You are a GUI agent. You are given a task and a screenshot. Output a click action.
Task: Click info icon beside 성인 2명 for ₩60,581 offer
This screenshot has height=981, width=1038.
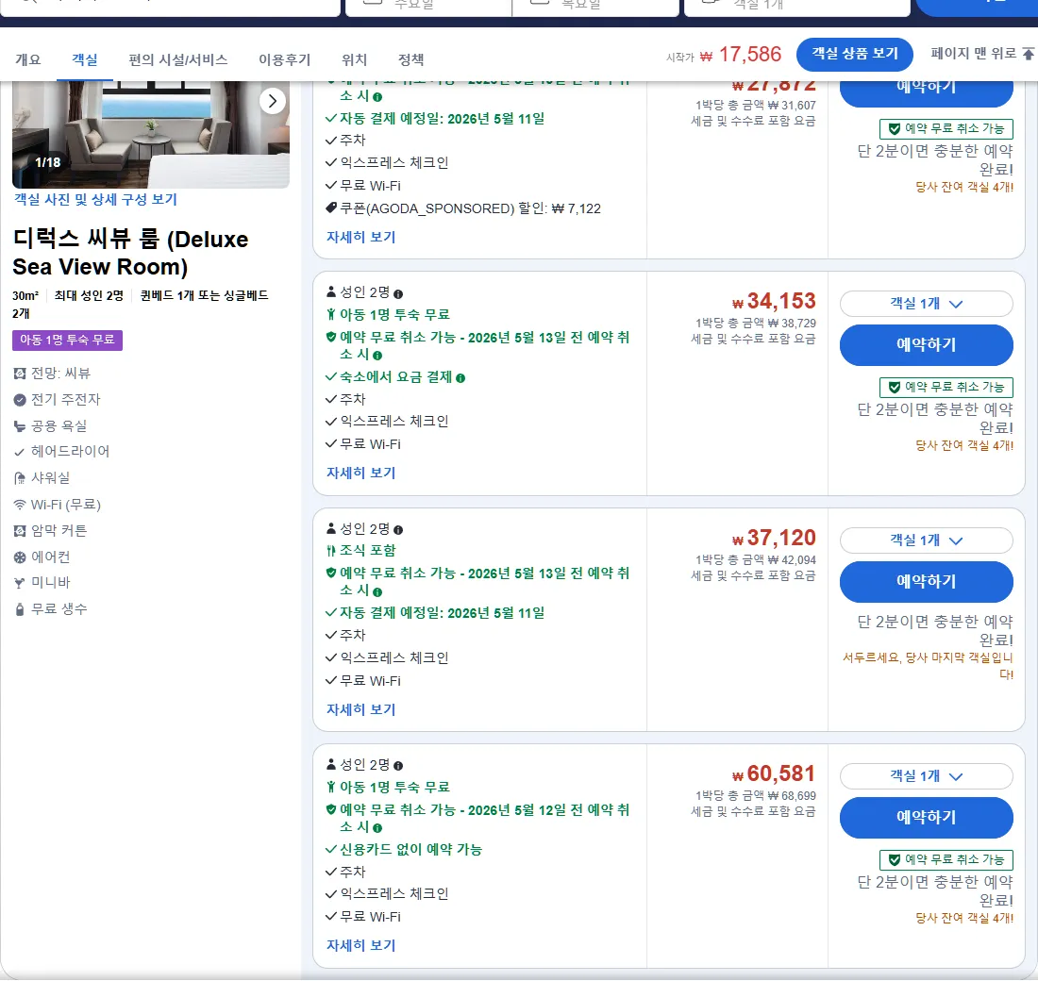tap(398, 766)
